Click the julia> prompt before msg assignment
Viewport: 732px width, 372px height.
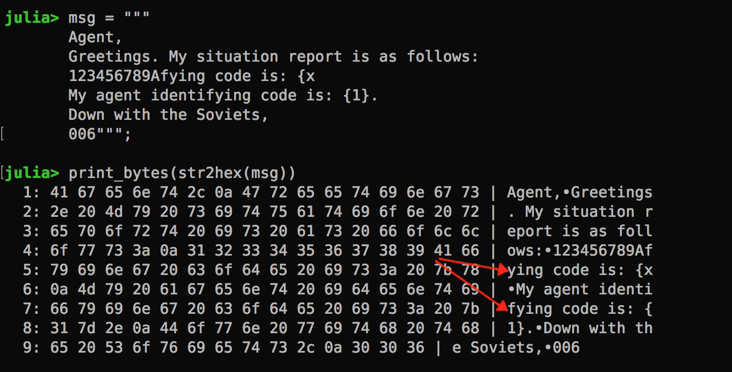tap(32, 18)
